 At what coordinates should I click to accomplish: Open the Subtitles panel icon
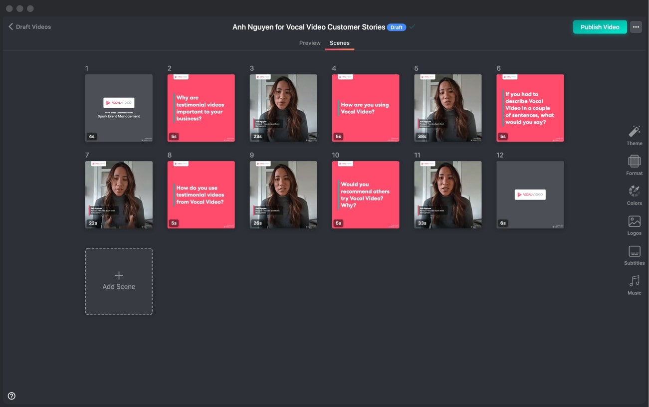coord(634,251)
